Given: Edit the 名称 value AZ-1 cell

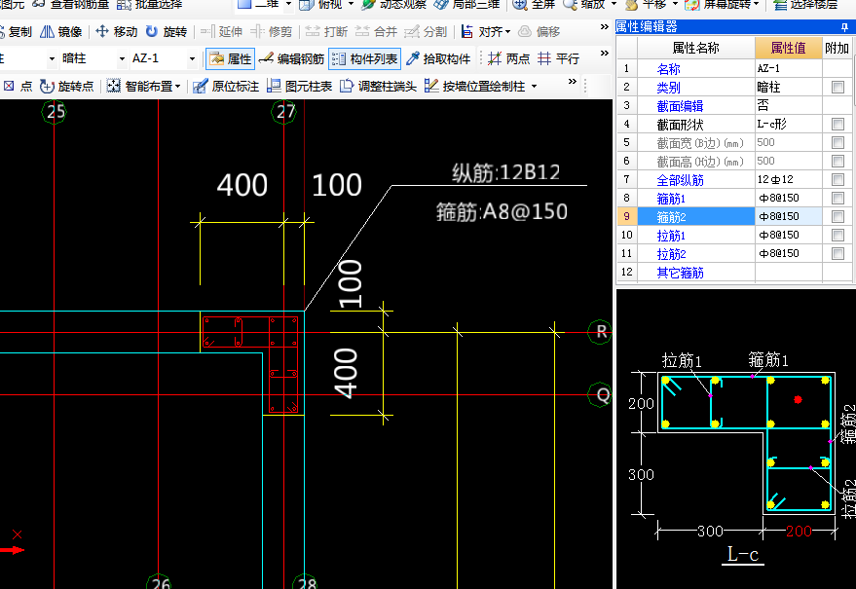Looking at the screenshot, I should (789, 69).
